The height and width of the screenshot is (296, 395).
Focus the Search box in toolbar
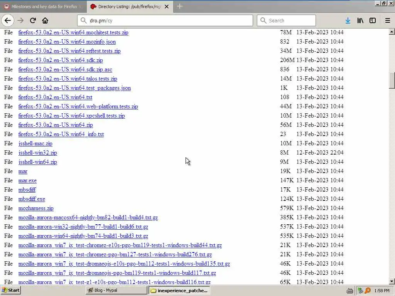click(287, 21)
